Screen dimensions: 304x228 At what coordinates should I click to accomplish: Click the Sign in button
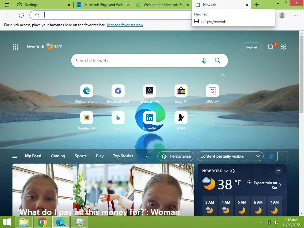pos(251,47)
